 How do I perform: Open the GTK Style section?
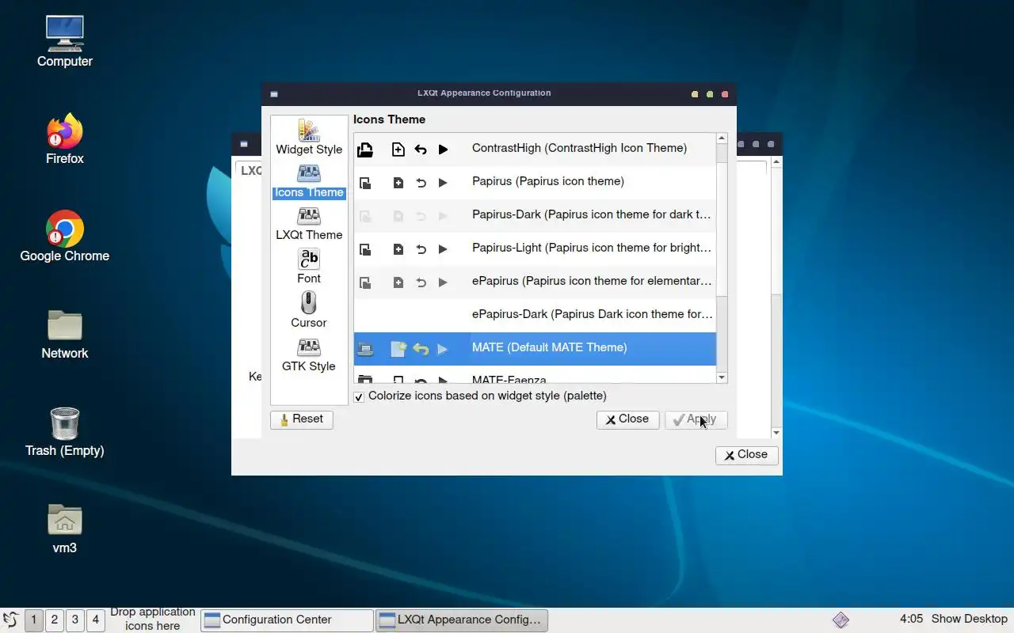[x=309, y=354]
